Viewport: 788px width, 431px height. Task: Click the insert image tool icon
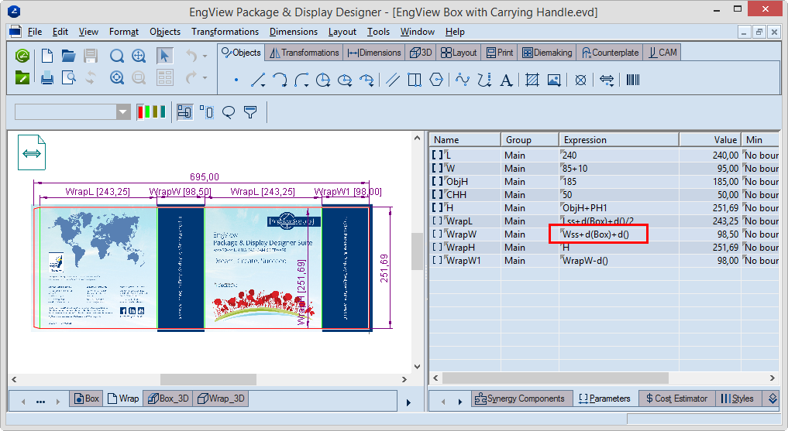tap(554, 80)
